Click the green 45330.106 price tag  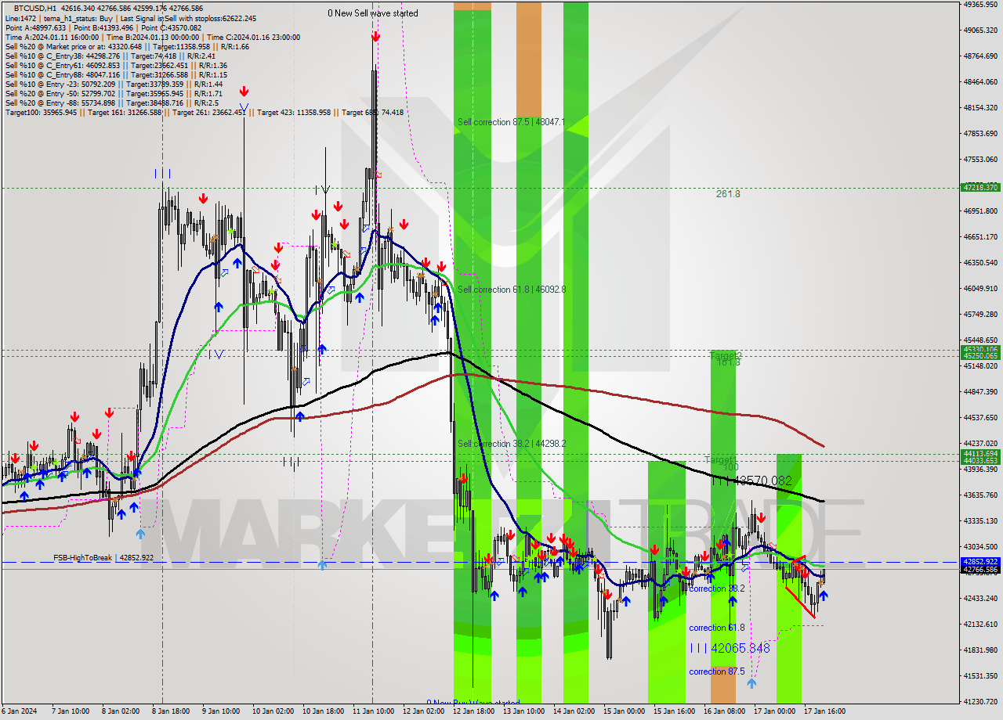tap(980, 350)
